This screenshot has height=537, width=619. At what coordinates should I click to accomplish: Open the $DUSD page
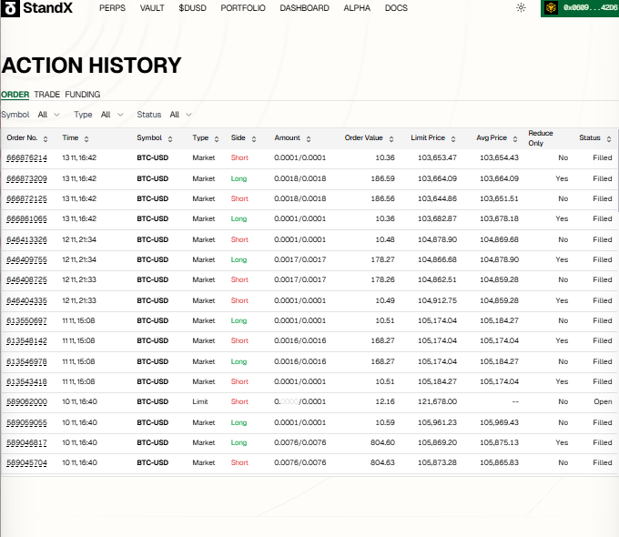click(193, 8)
